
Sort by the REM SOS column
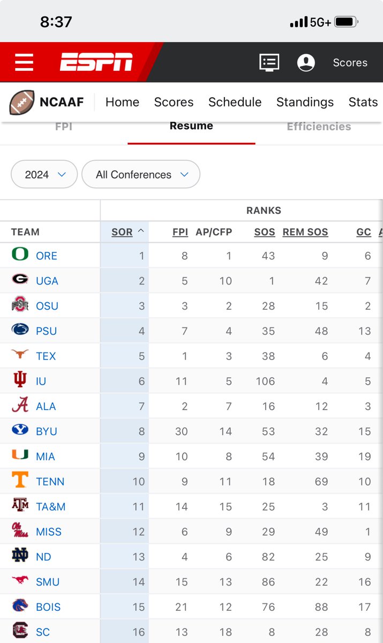click(x=305, y=232)
